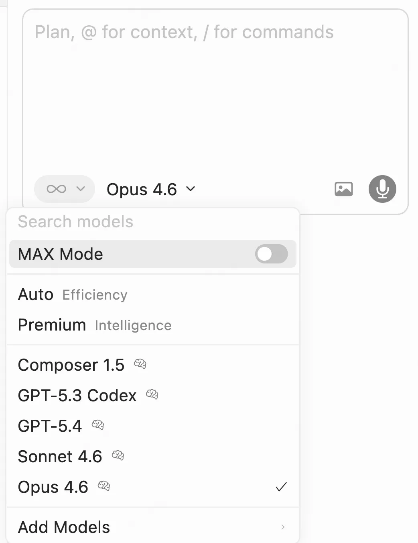Pick the GPT-5.3 Codex model

77,396
